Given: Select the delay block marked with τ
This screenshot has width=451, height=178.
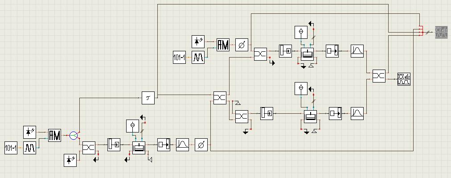Looking at the screenshot, I should [x=148, y=98].
